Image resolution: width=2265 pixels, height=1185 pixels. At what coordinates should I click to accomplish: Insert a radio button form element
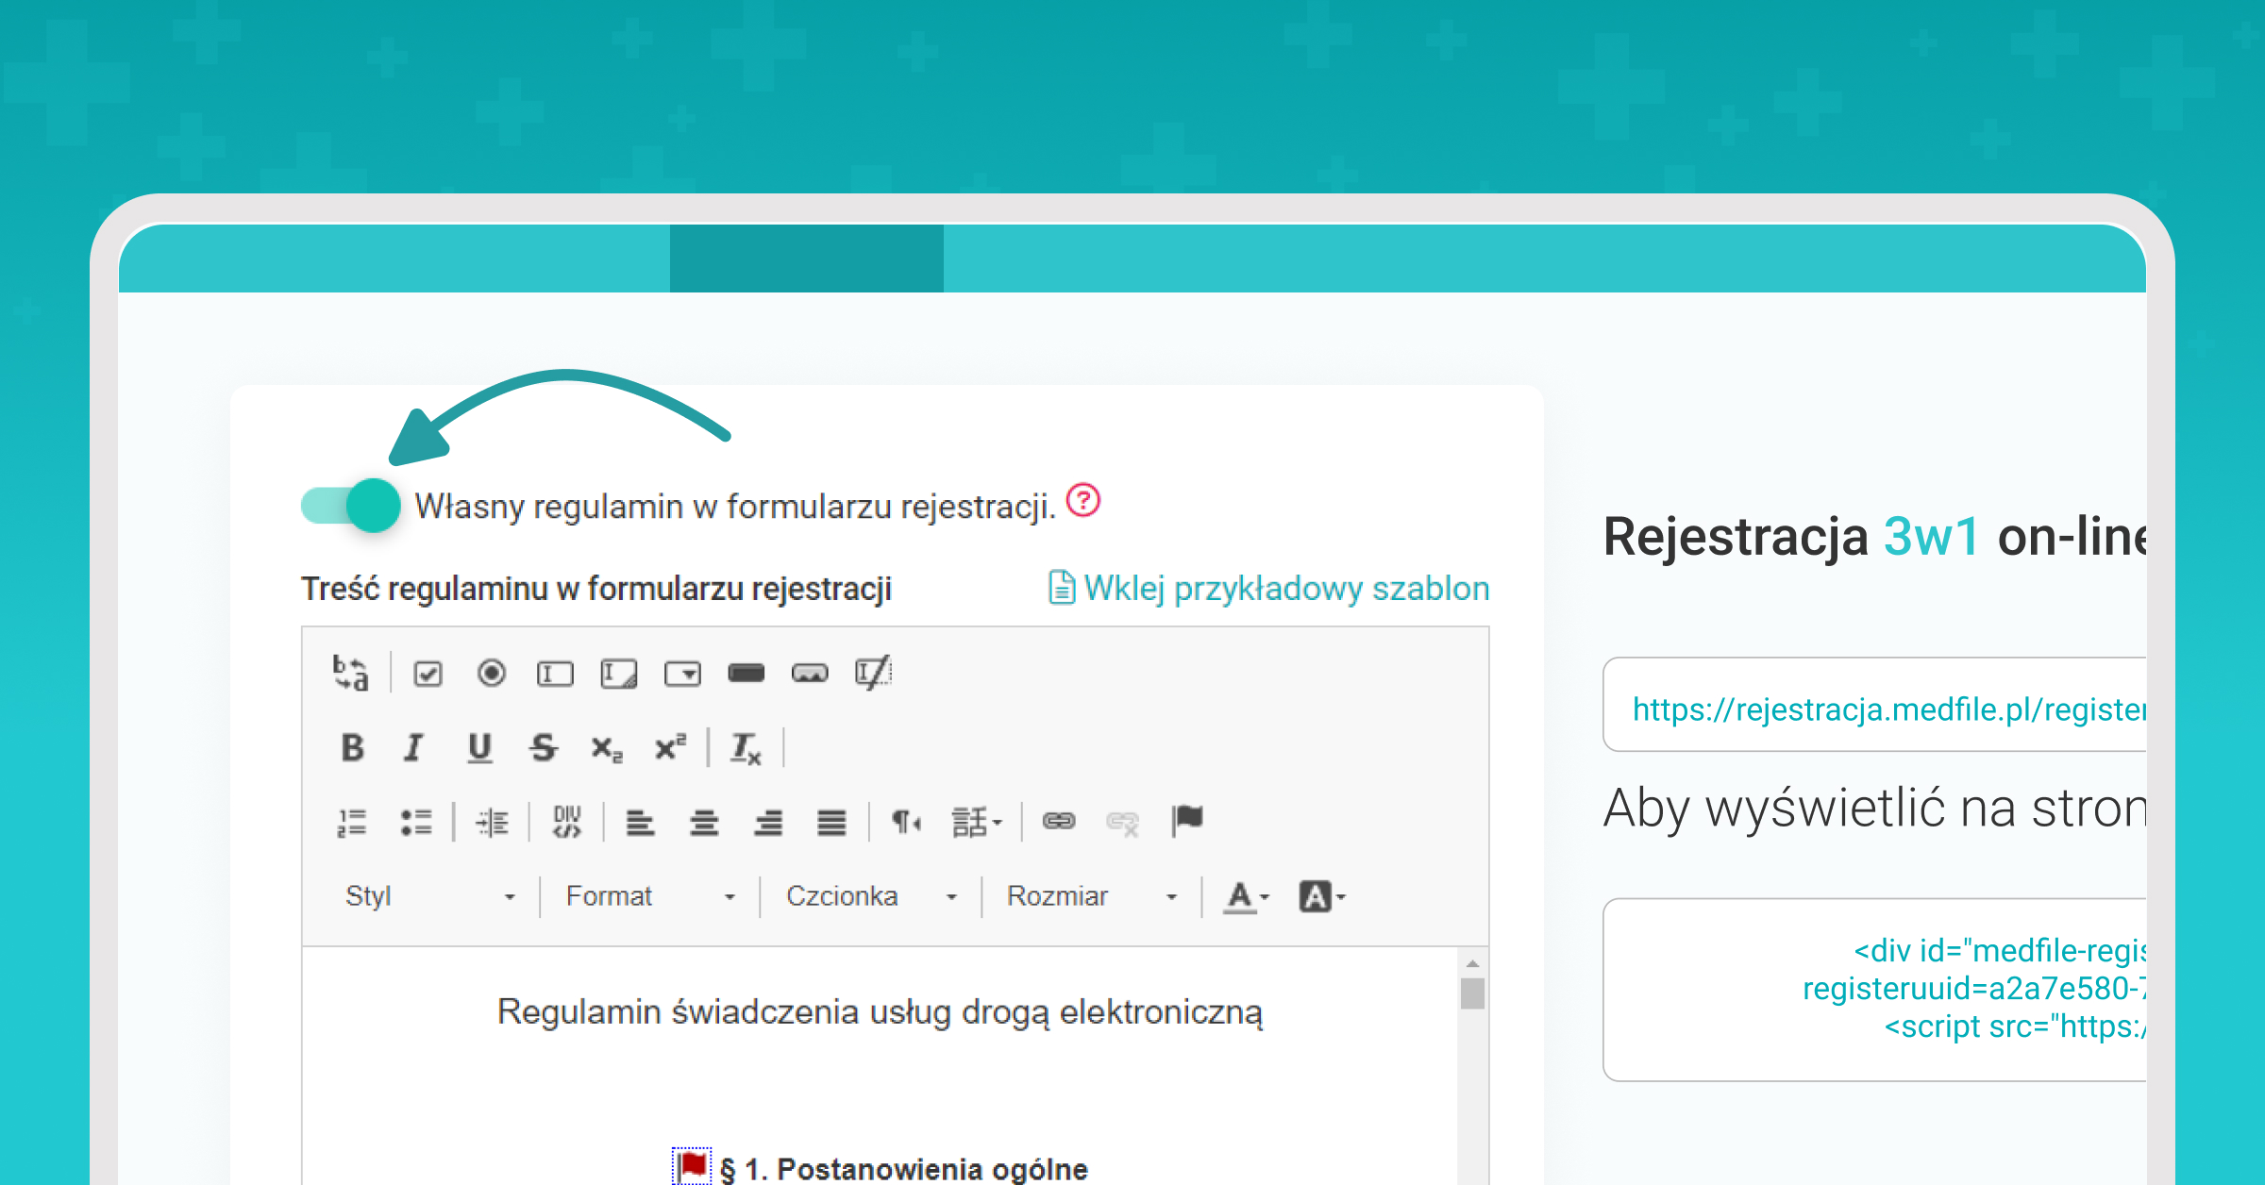491,674
